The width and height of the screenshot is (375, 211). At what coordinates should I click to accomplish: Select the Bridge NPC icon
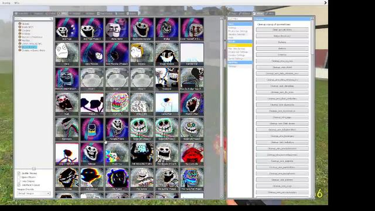(167, 29)
